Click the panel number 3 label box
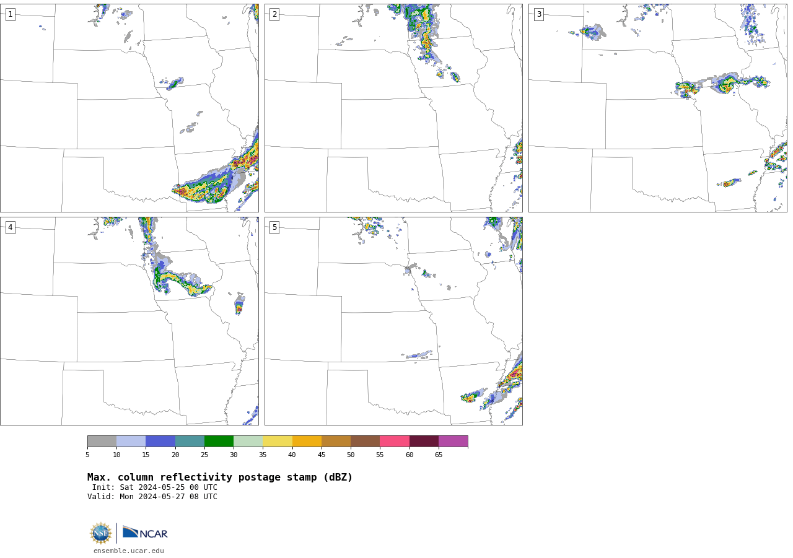Image resolution: width=793 pixels, height=558 pixels. tap(538, 14)
